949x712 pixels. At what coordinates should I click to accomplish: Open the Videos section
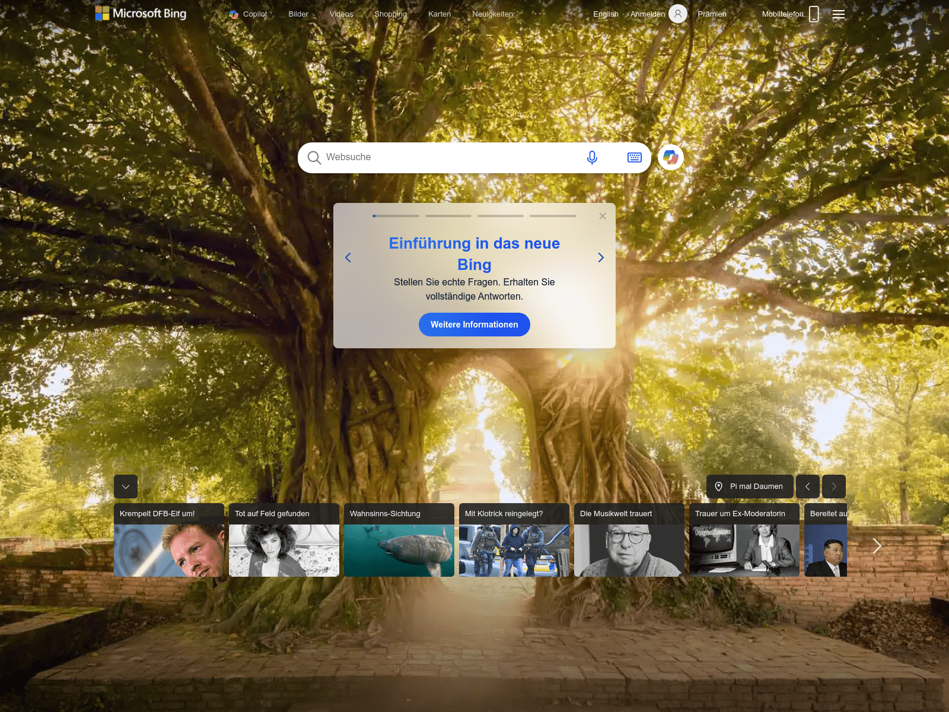point(341,14)
